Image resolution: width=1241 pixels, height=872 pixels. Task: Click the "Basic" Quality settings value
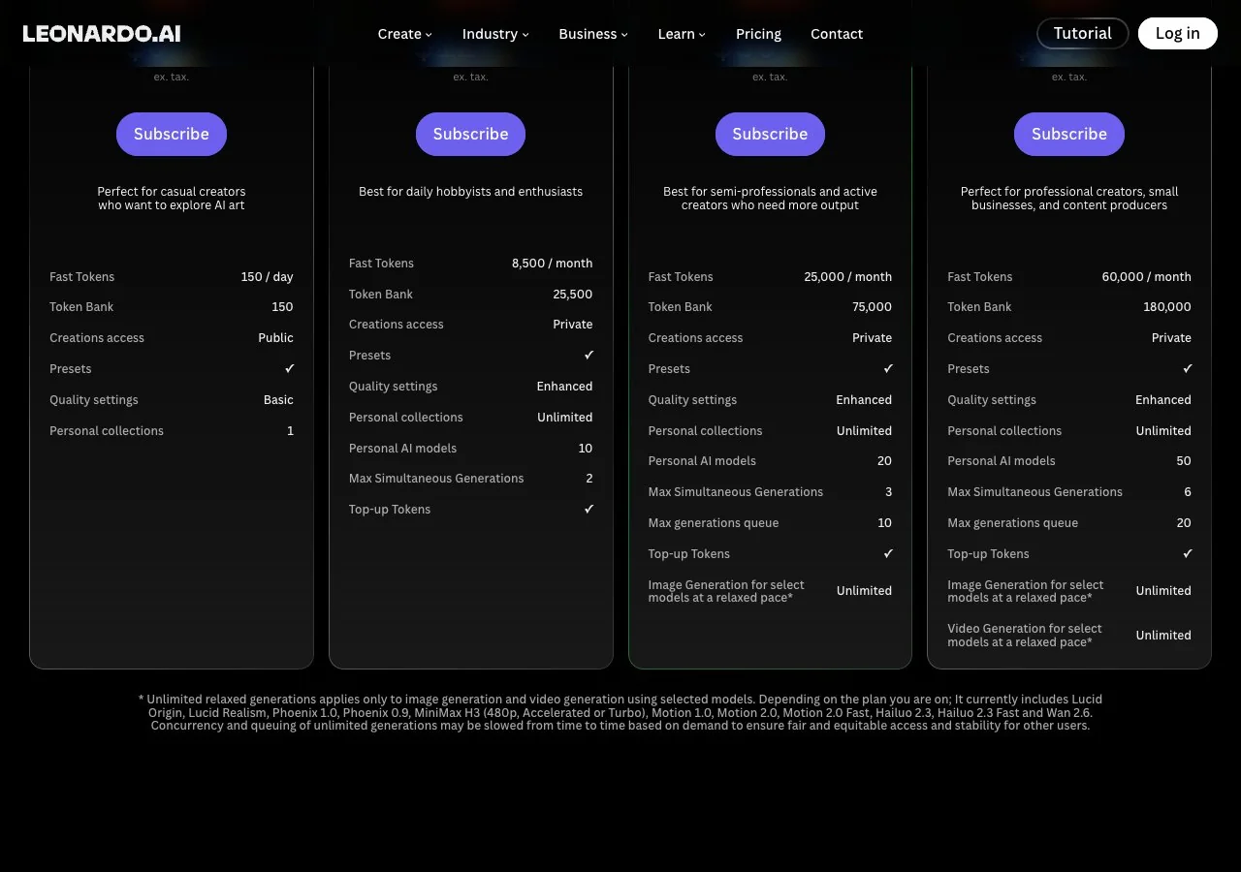click(278, 400)
